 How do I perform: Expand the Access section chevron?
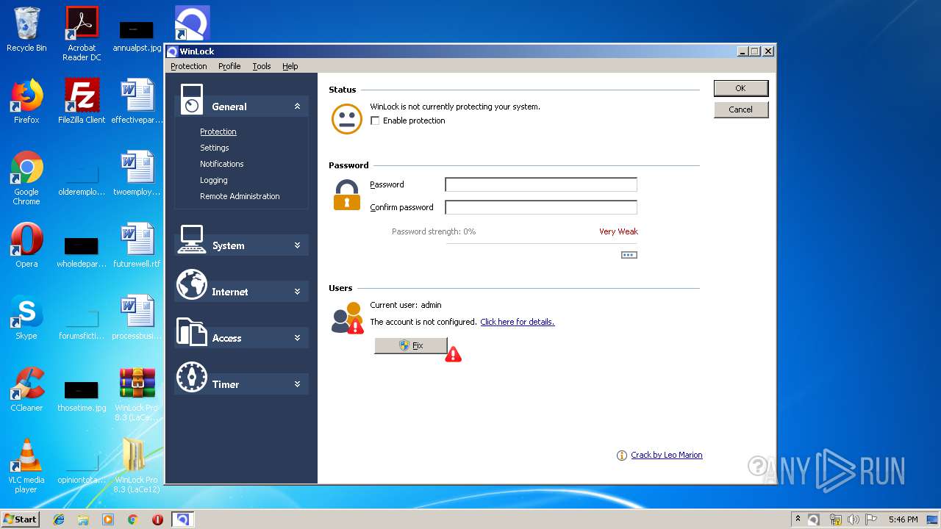tap(297, 338)
